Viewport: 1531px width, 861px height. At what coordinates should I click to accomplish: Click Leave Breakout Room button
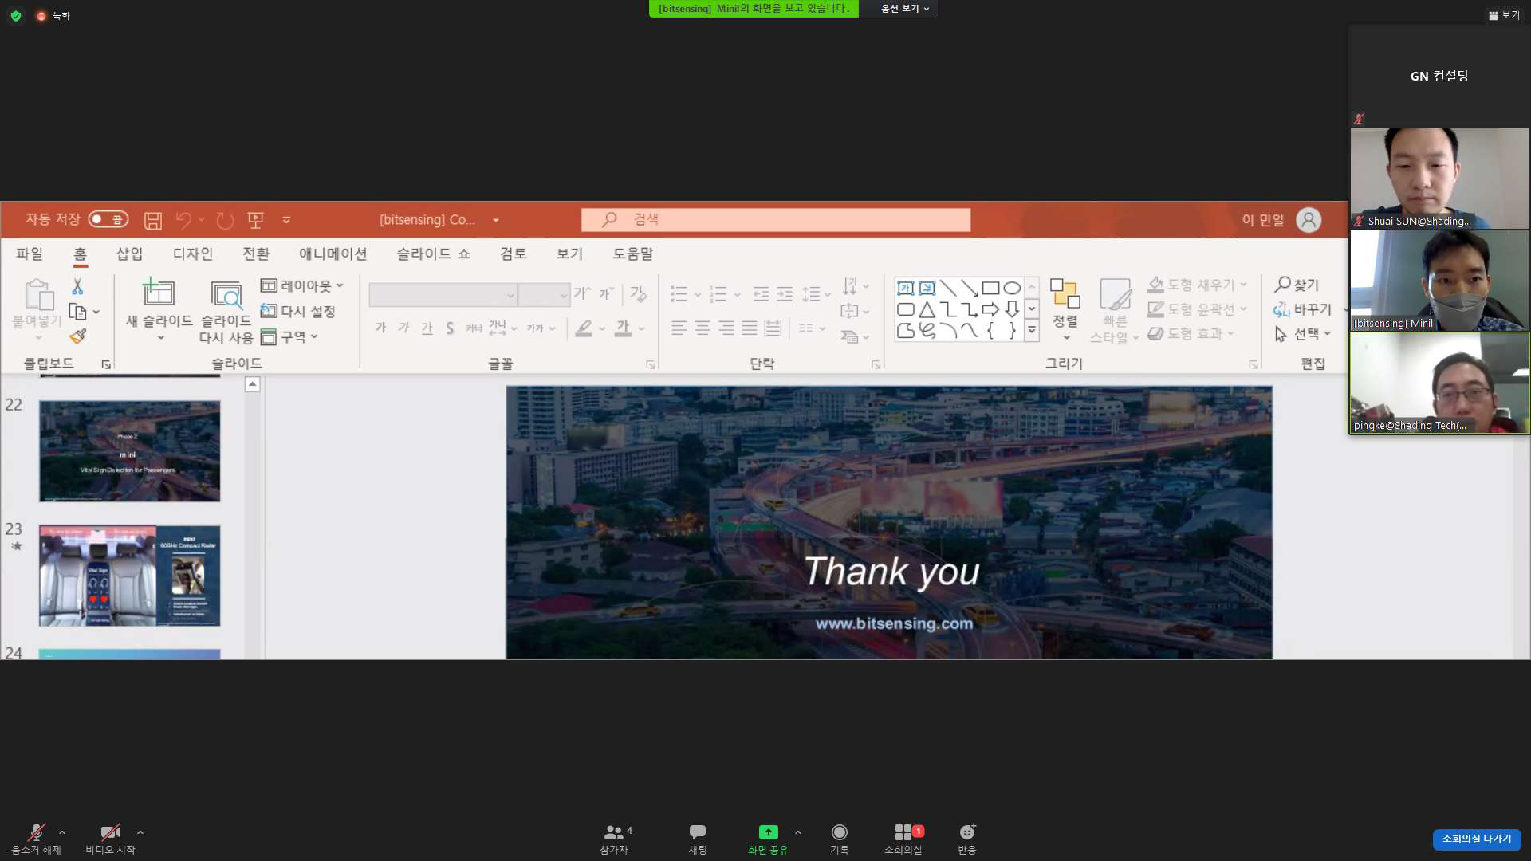click(x=1477, y=839)
